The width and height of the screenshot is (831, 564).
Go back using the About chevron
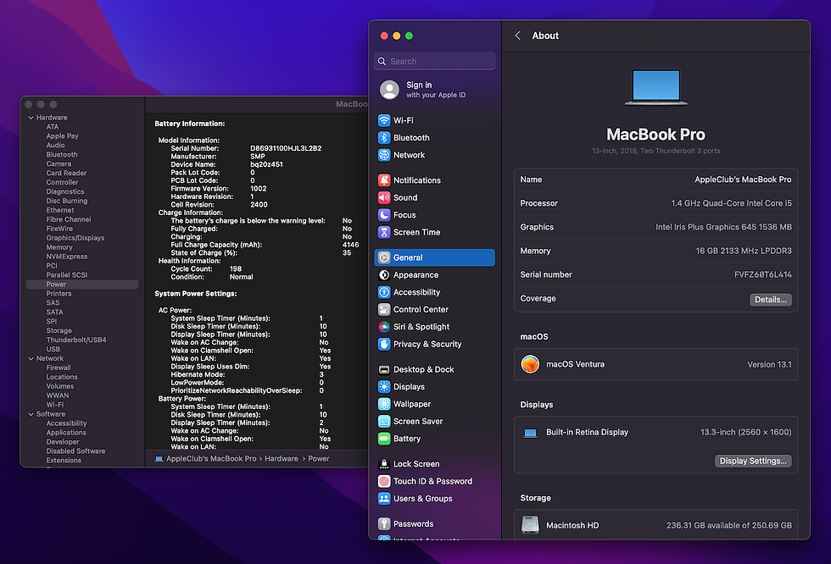[x=518, y=36]
